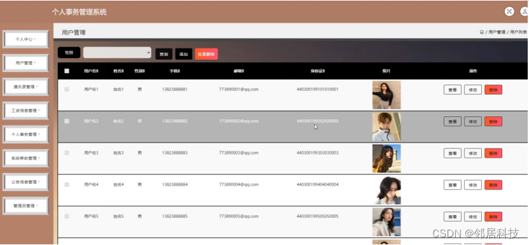
Task: Check the row checkbox for 用户名5
Action: 67,216
